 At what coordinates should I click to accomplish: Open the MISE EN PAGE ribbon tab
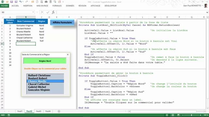(42, 6)
